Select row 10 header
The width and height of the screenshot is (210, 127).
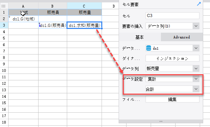tap(4, 70)
